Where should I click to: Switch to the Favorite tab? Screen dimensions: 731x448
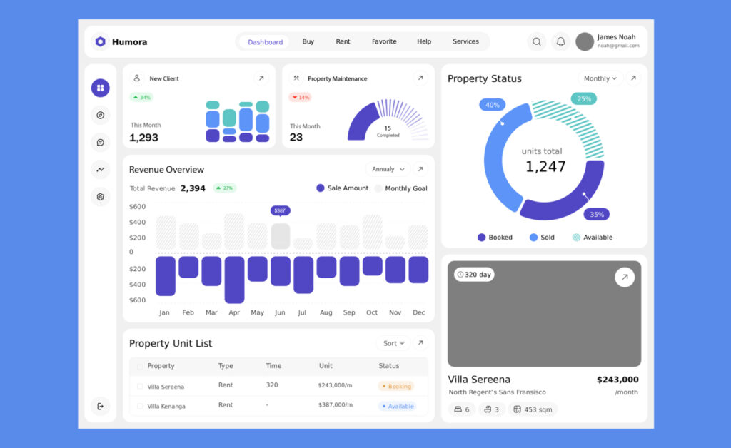pyautogui.click(x=384, y=41)
